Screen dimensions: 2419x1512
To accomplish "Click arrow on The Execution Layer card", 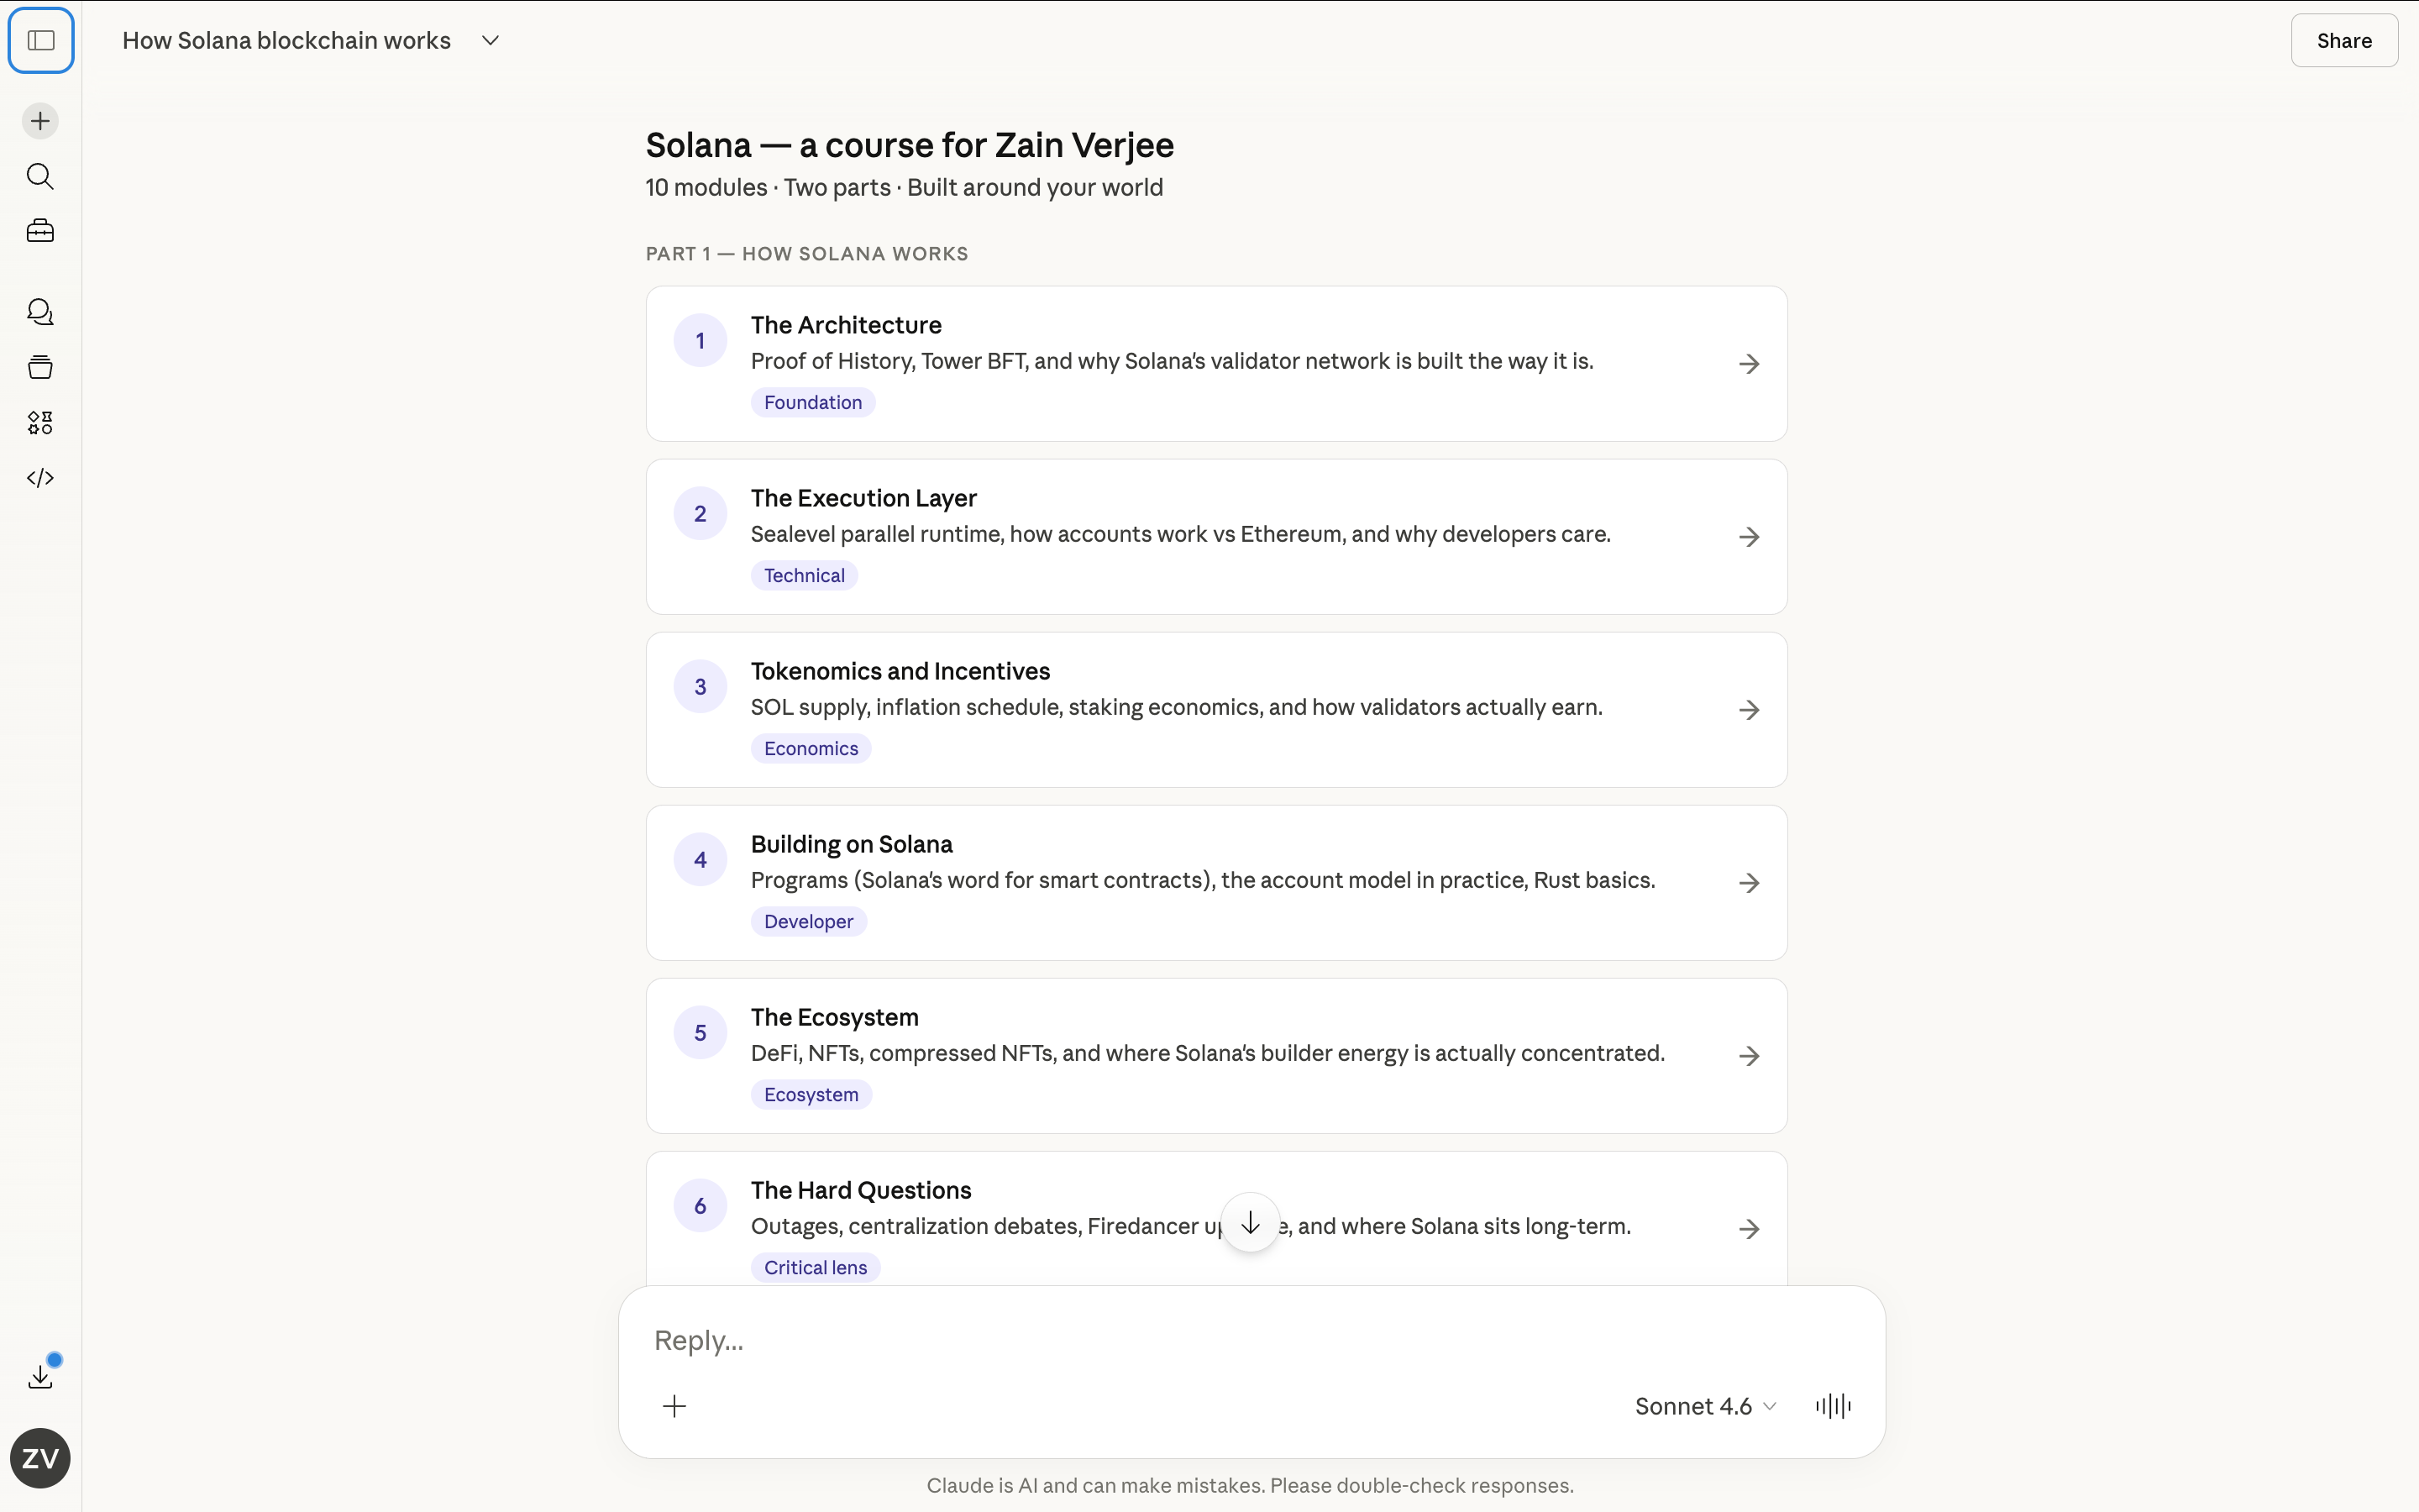I will 1748,537.
